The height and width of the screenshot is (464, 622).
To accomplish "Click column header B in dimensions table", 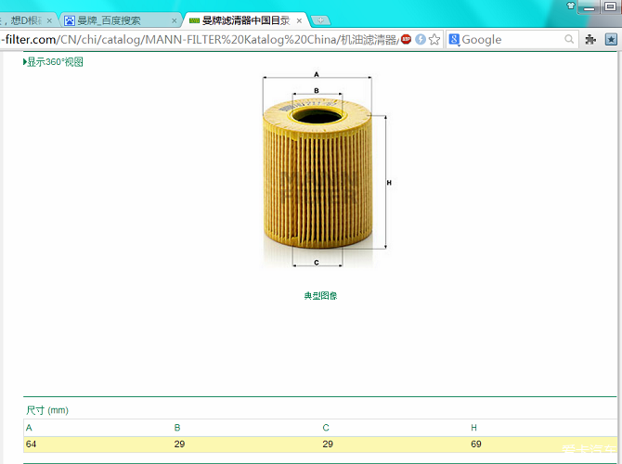I will [x=177, y=428].
